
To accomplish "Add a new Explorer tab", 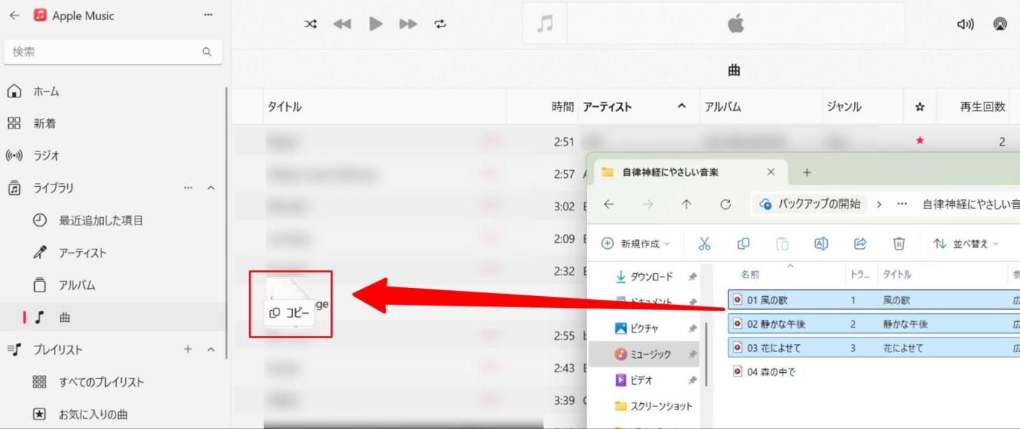I will 806,172.
